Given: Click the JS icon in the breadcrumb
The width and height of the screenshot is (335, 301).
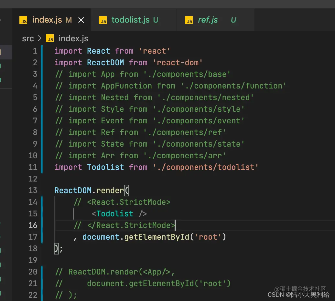Looking at the screenshot, I should click(x=50, y=38).
